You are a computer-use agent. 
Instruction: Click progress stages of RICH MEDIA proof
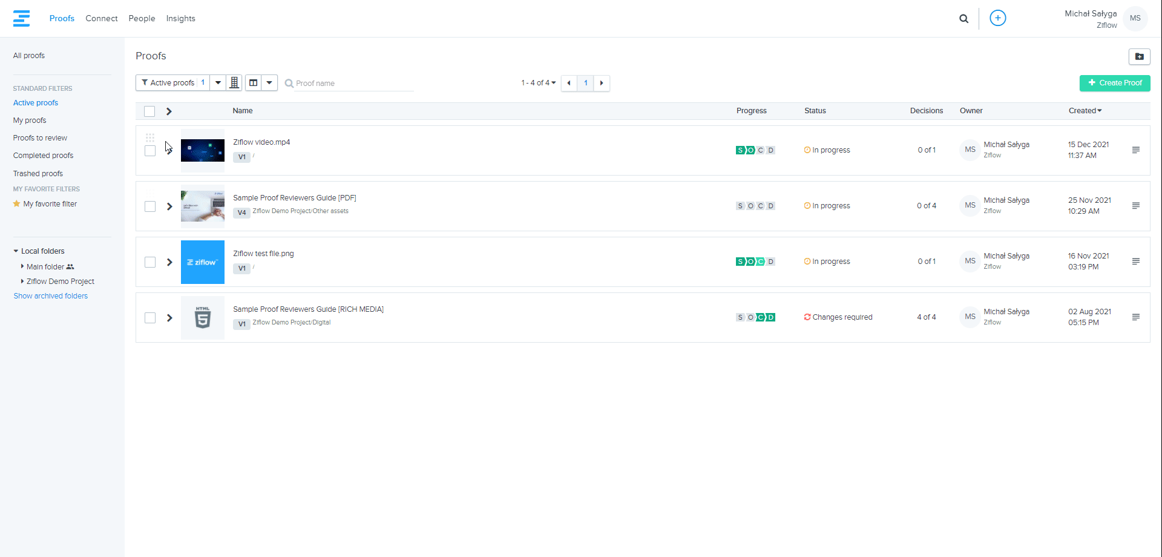point(755,317)
